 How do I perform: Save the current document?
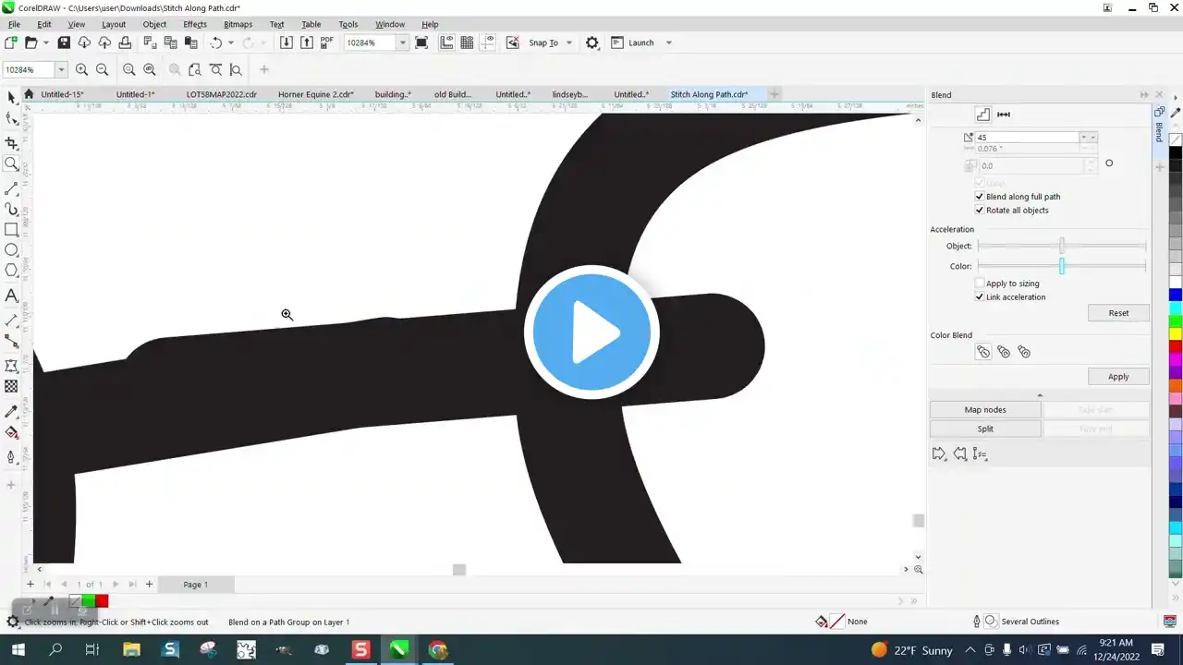coord(64,42)
